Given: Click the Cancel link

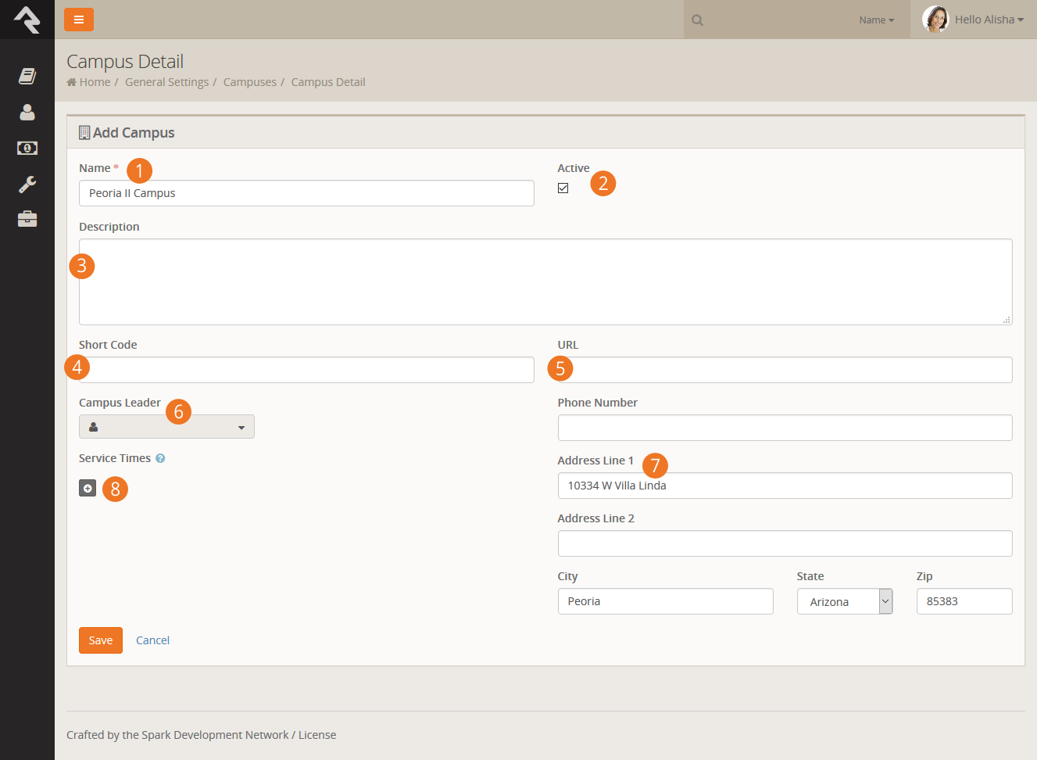Looking at the screenshot, I should coord(152,640).
